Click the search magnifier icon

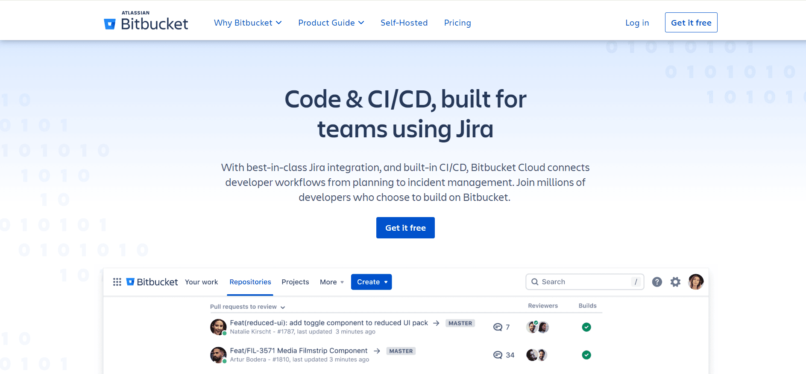point(535,282)
